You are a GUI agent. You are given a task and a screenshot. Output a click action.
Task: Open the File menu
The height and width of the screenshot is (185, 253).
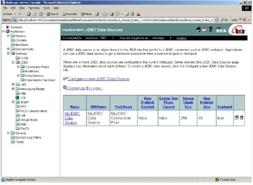(5, 8)
